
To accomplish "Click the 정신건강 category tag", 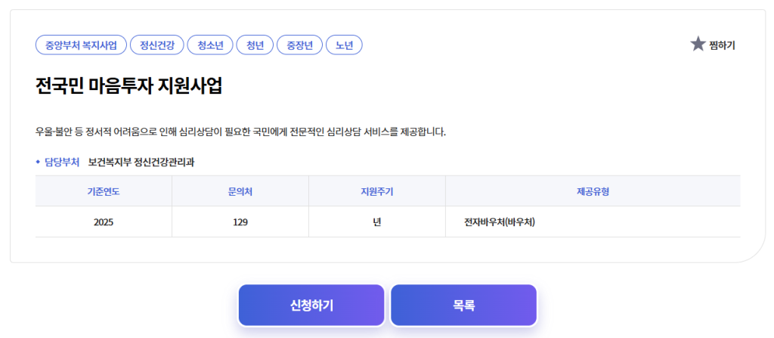I will pyautogui.click(x=156, y=45).
